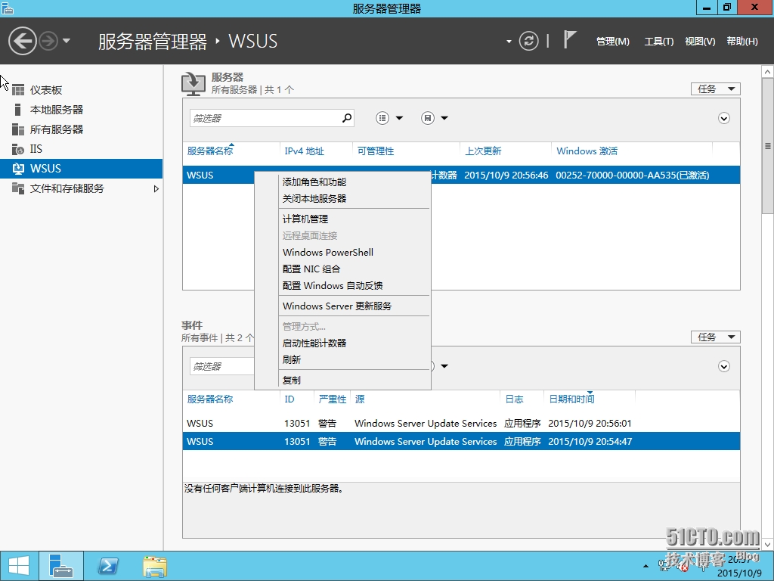Image resolution: width=774 pixels, height=581 pixels.
Task: Click the IIS role icon
Action: click(x=18, y=149)
